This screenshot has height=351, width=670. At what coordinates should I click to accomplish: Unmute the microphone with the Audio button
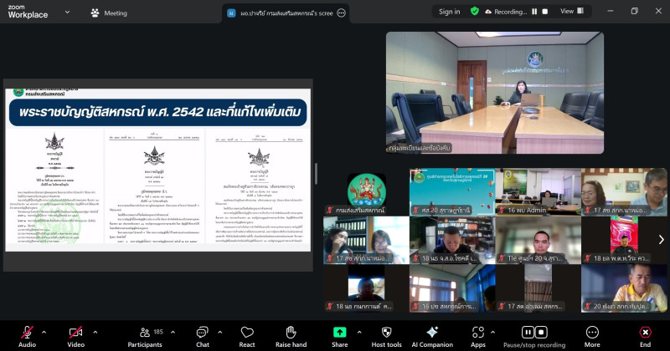click(x=27, y=333)
